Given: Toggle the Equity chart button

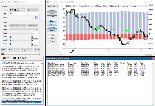Looking at the screenshot, I should 52,21.
